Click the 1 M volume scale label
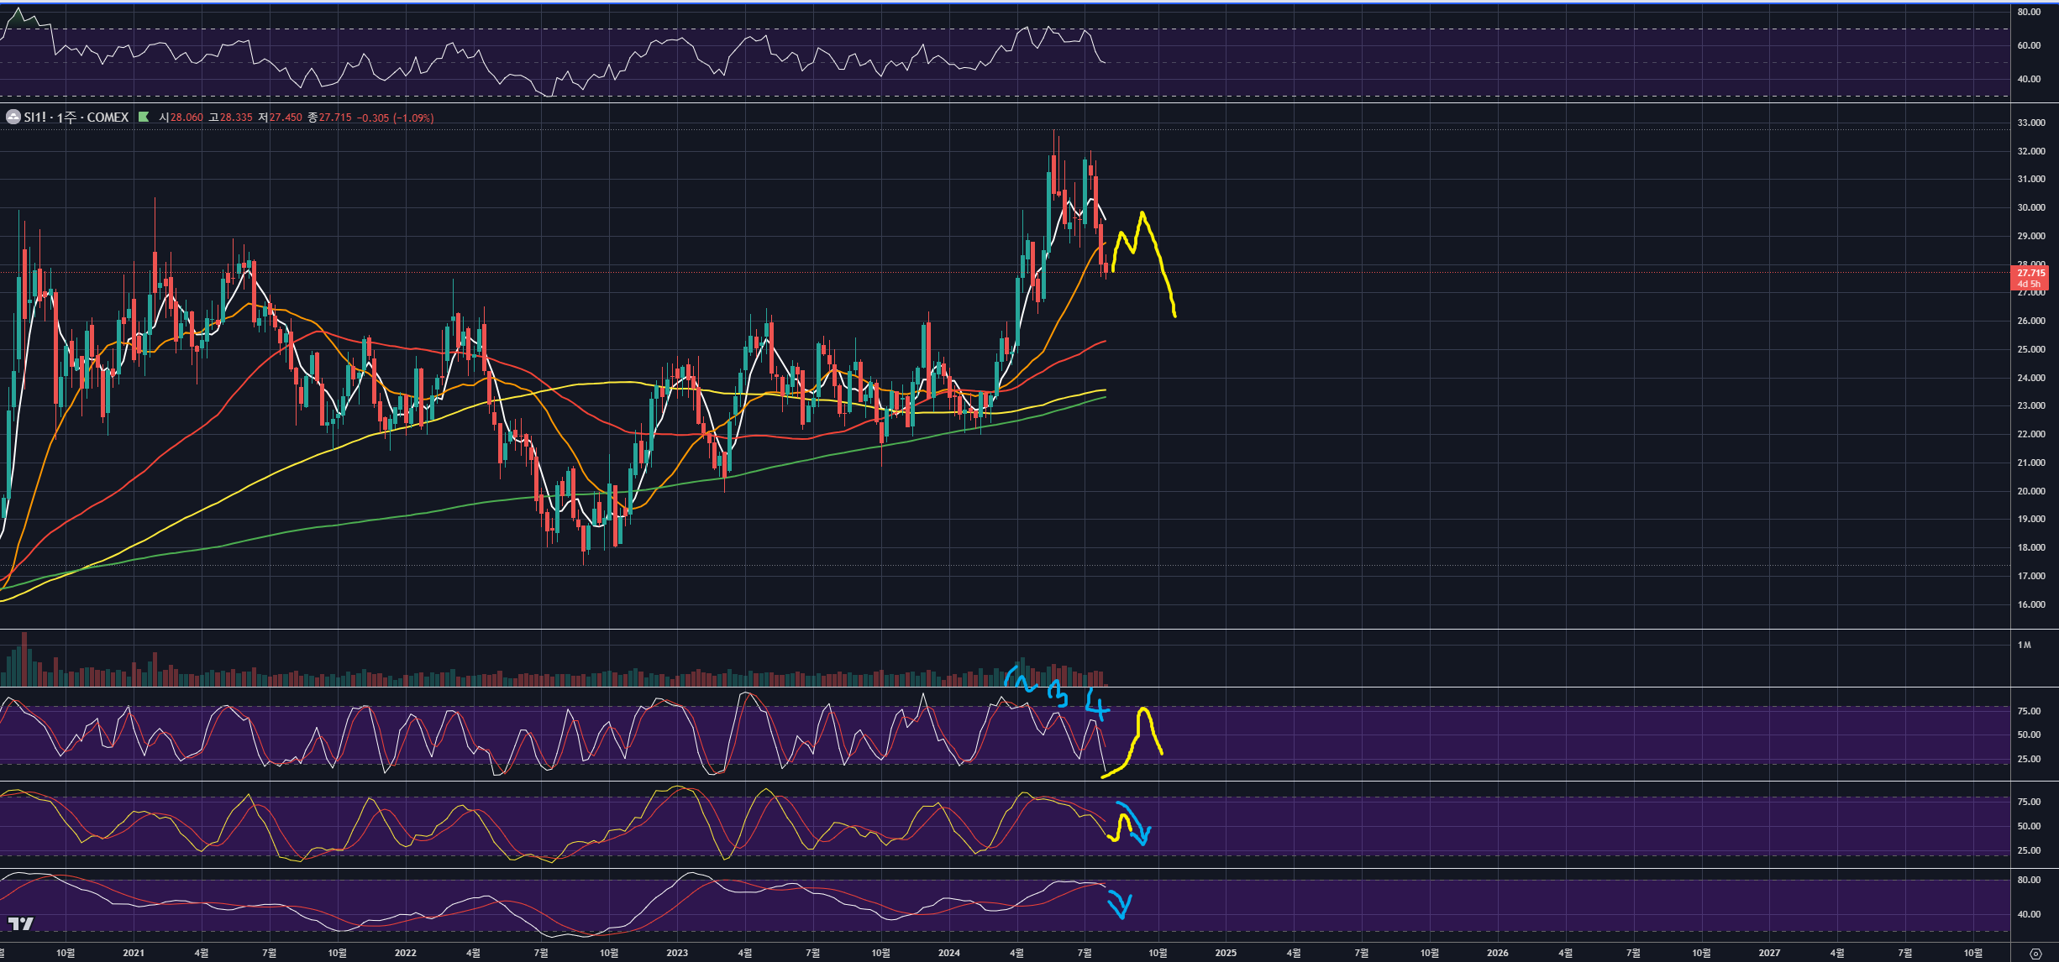2059x962 pixels. pos(2025,645)
